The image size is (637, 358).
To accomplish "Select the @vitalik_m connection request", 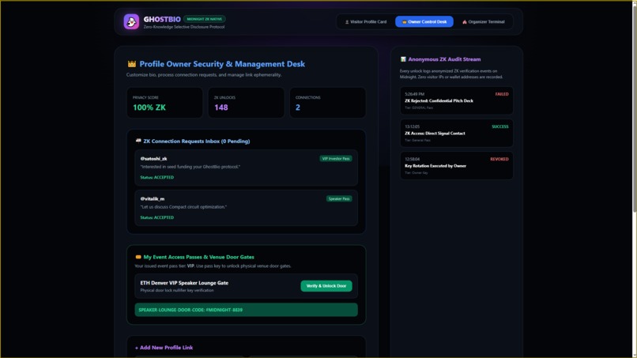I will (247, 208).
